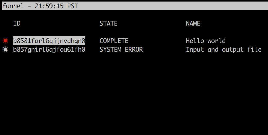Image resolution: width=268 pixels, height=135 pixels.
Task: Select the red radio button for Hello world
Action: coord(5,41)
